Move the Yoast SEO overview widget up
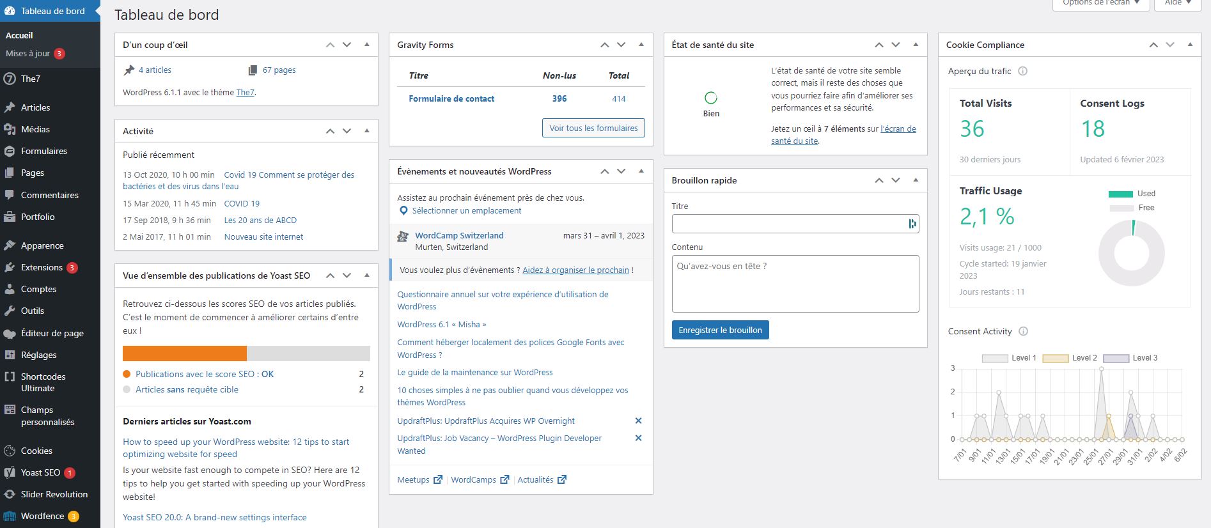This screenshot has width=1211, height=528. [x=330, y=276]
